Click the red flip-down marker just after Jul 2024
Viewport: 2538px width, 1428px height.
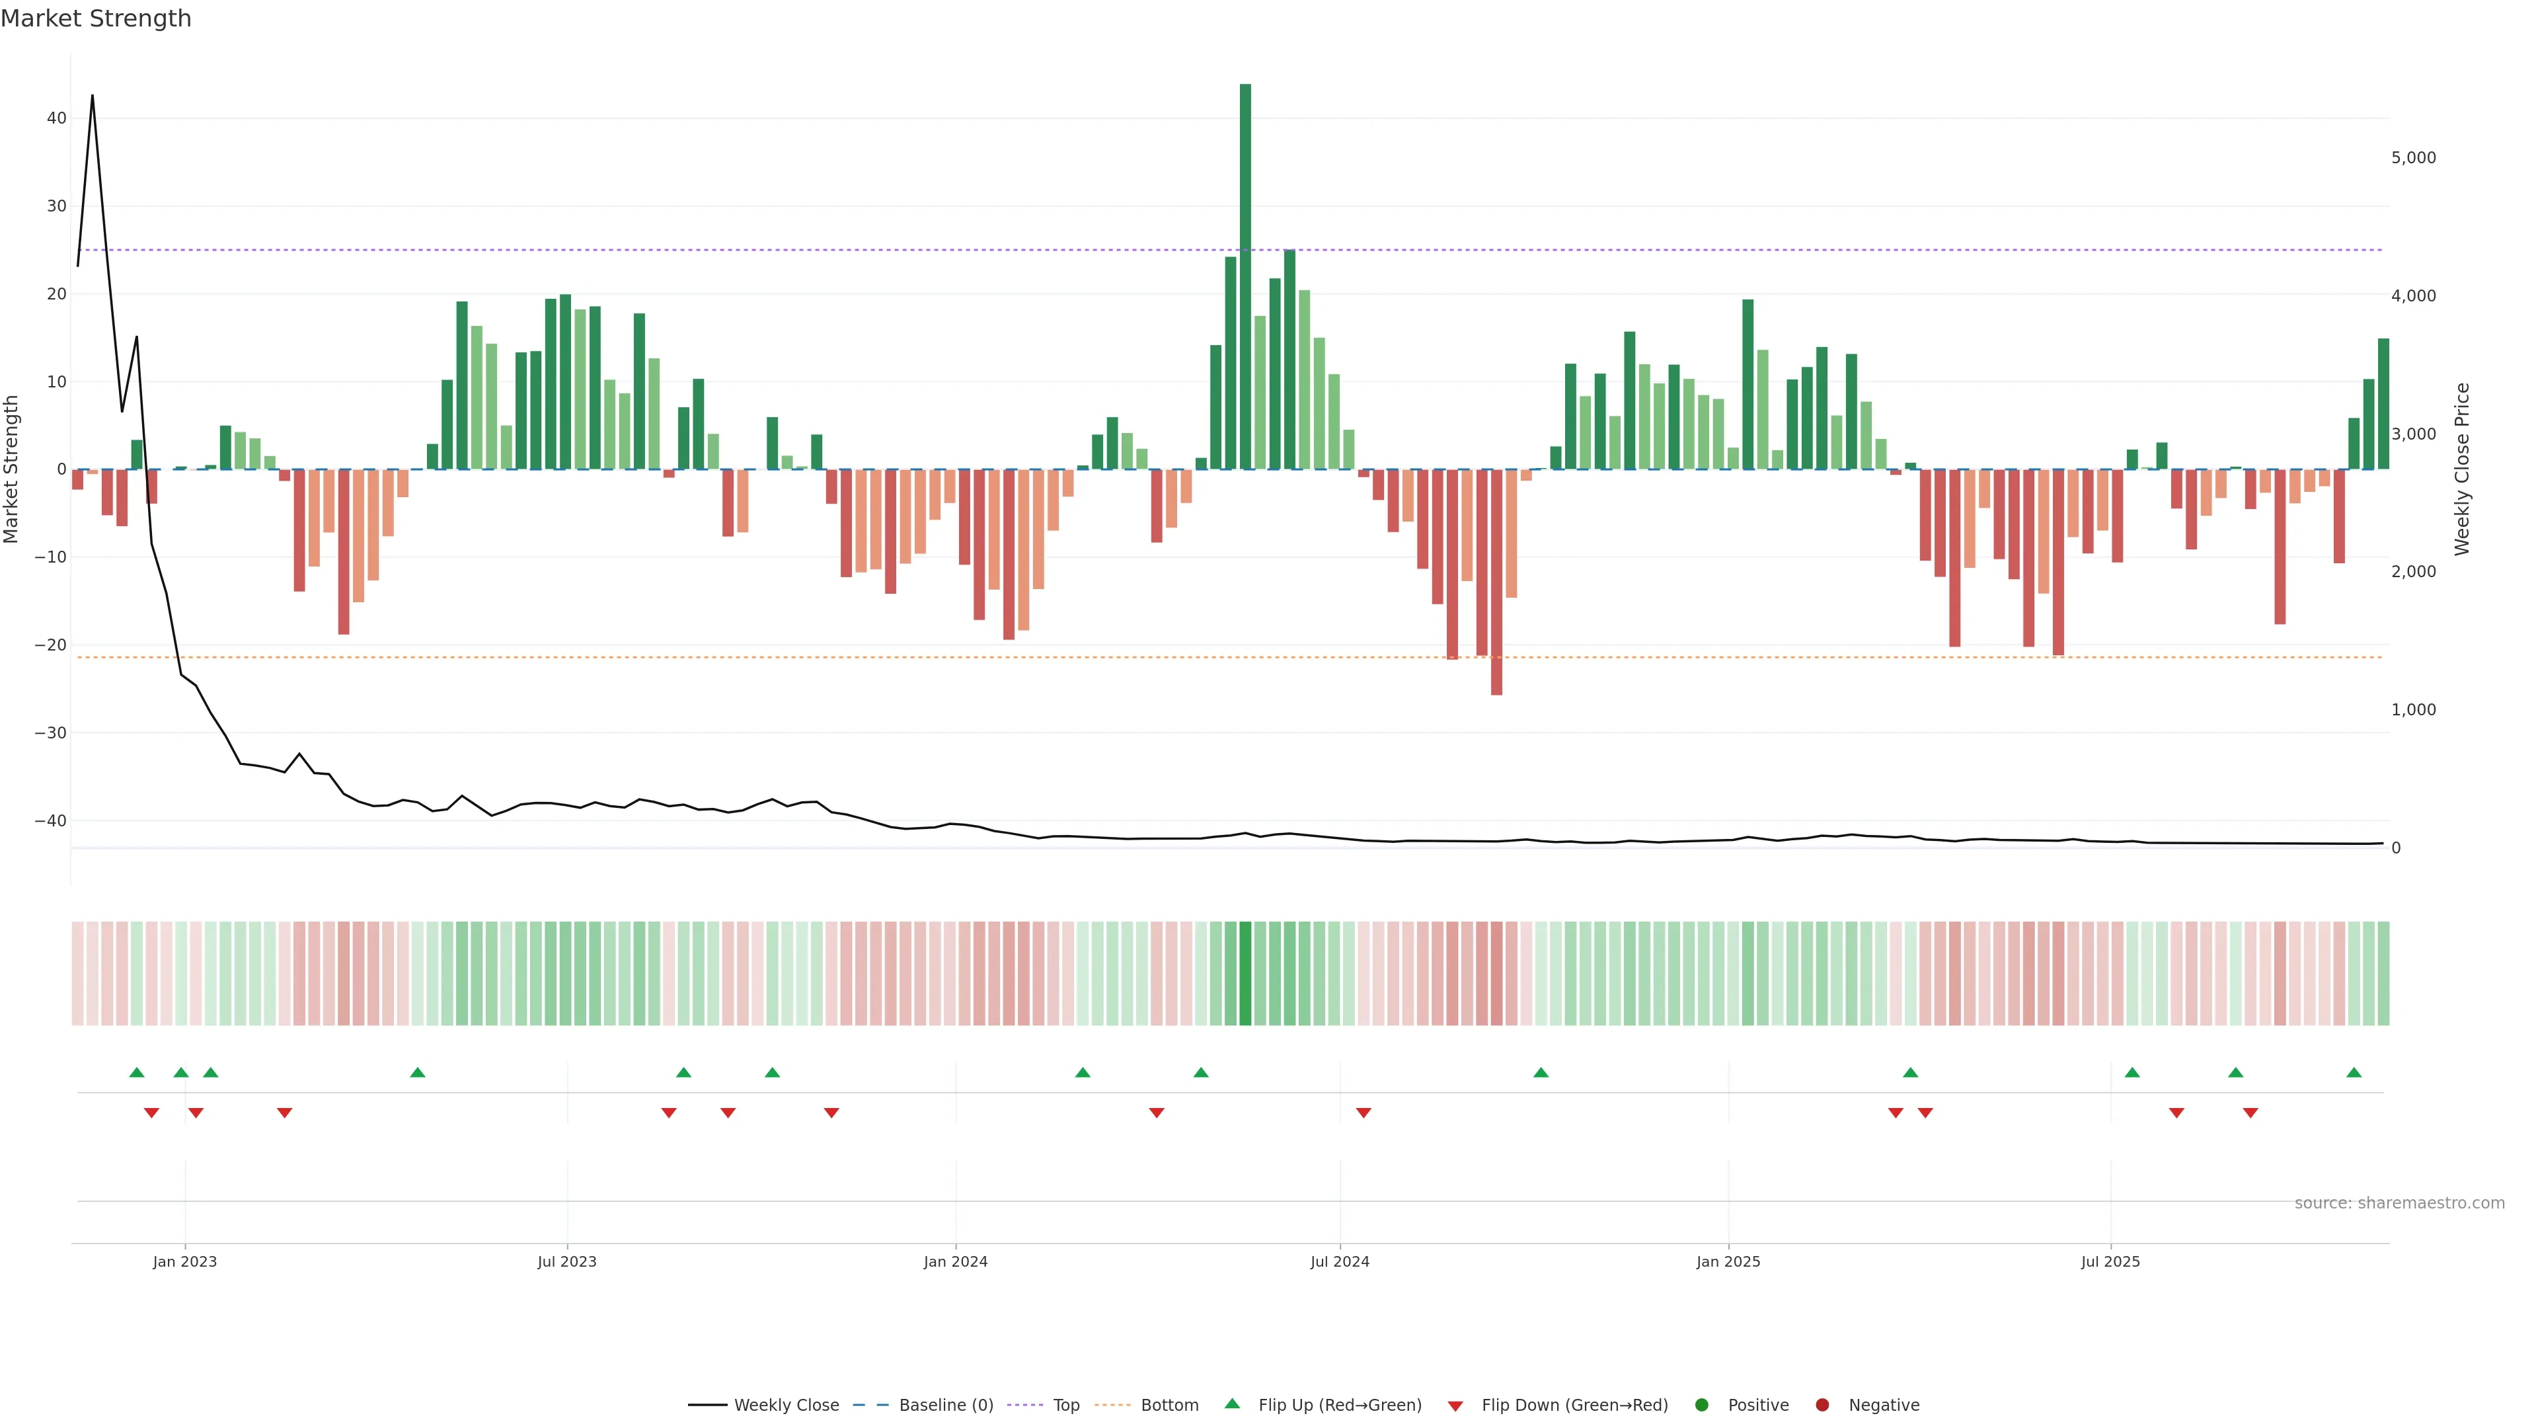[x=1364, y=1113]
